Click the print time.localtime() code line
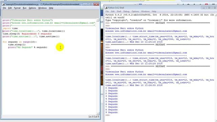217x122 pixels. pyautogui.click(x=34, y=31)
